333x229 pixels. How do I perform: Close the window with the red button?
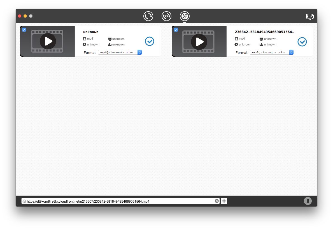20,16
